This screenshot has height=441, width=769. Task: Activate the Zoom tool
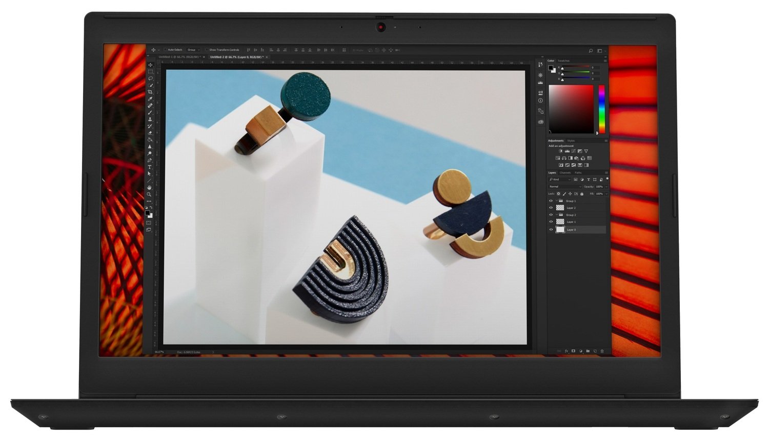[149, 194]
